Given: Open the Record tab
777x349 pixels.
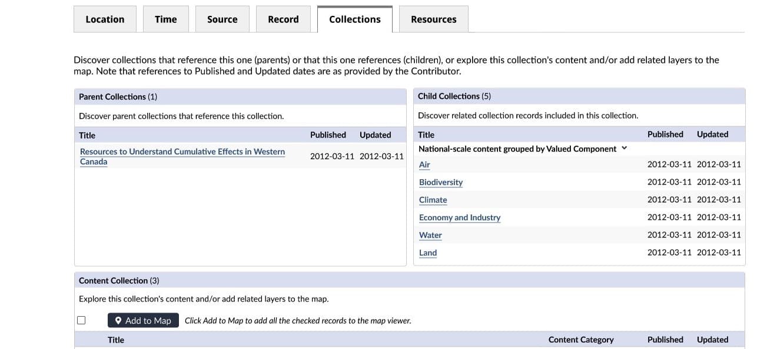Looking at the screenshot, I should coord(283,19).
